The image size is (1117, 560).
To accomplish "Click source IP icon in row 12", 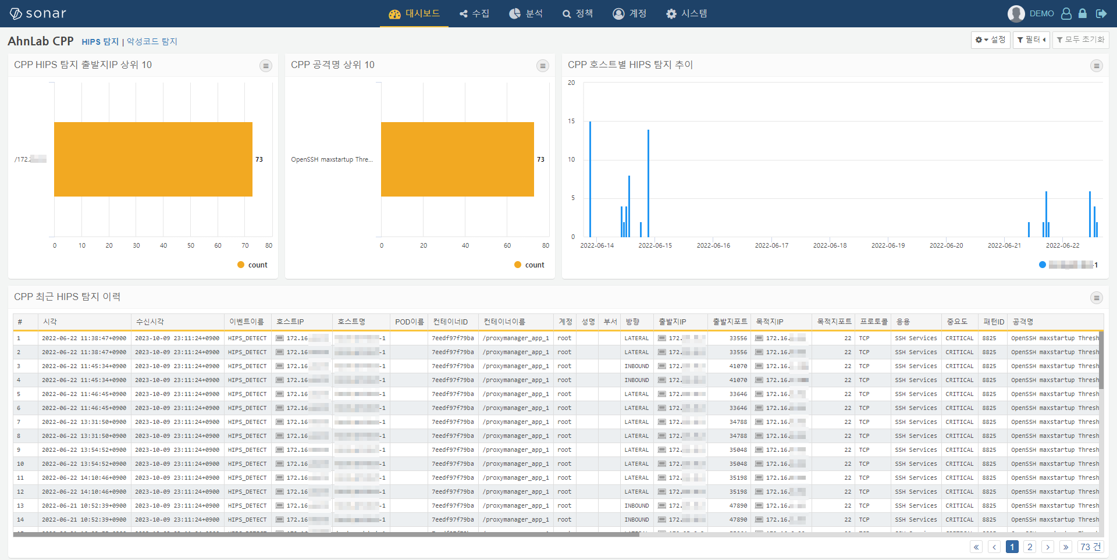I will [x=662, y=491].
